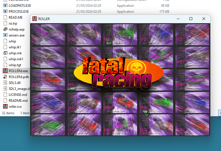Minimize the ROLLER window
Viewport: 221px width, 151px height.
[178, 19]
